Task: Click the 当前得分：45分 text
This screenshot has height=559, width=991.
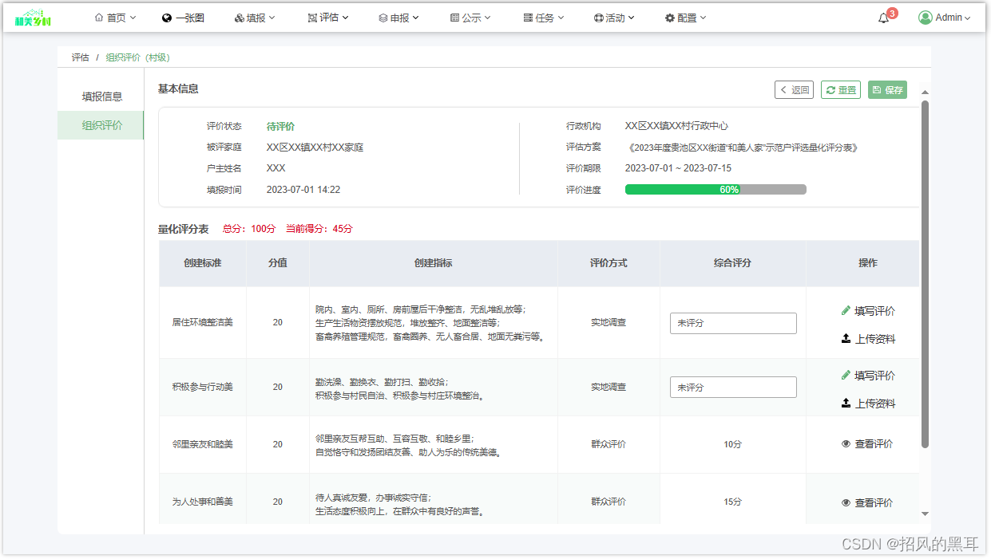Action: click(x=319, y=229)
